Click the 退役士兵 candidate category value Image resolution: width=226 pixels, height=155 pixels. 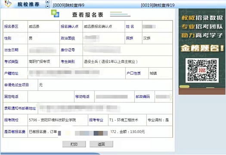[x=111, y=62]
